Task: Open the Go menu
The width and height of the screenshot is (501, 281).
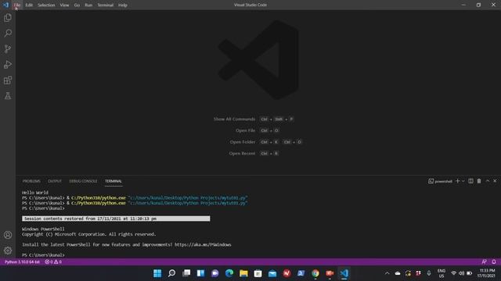Action: 77,5
